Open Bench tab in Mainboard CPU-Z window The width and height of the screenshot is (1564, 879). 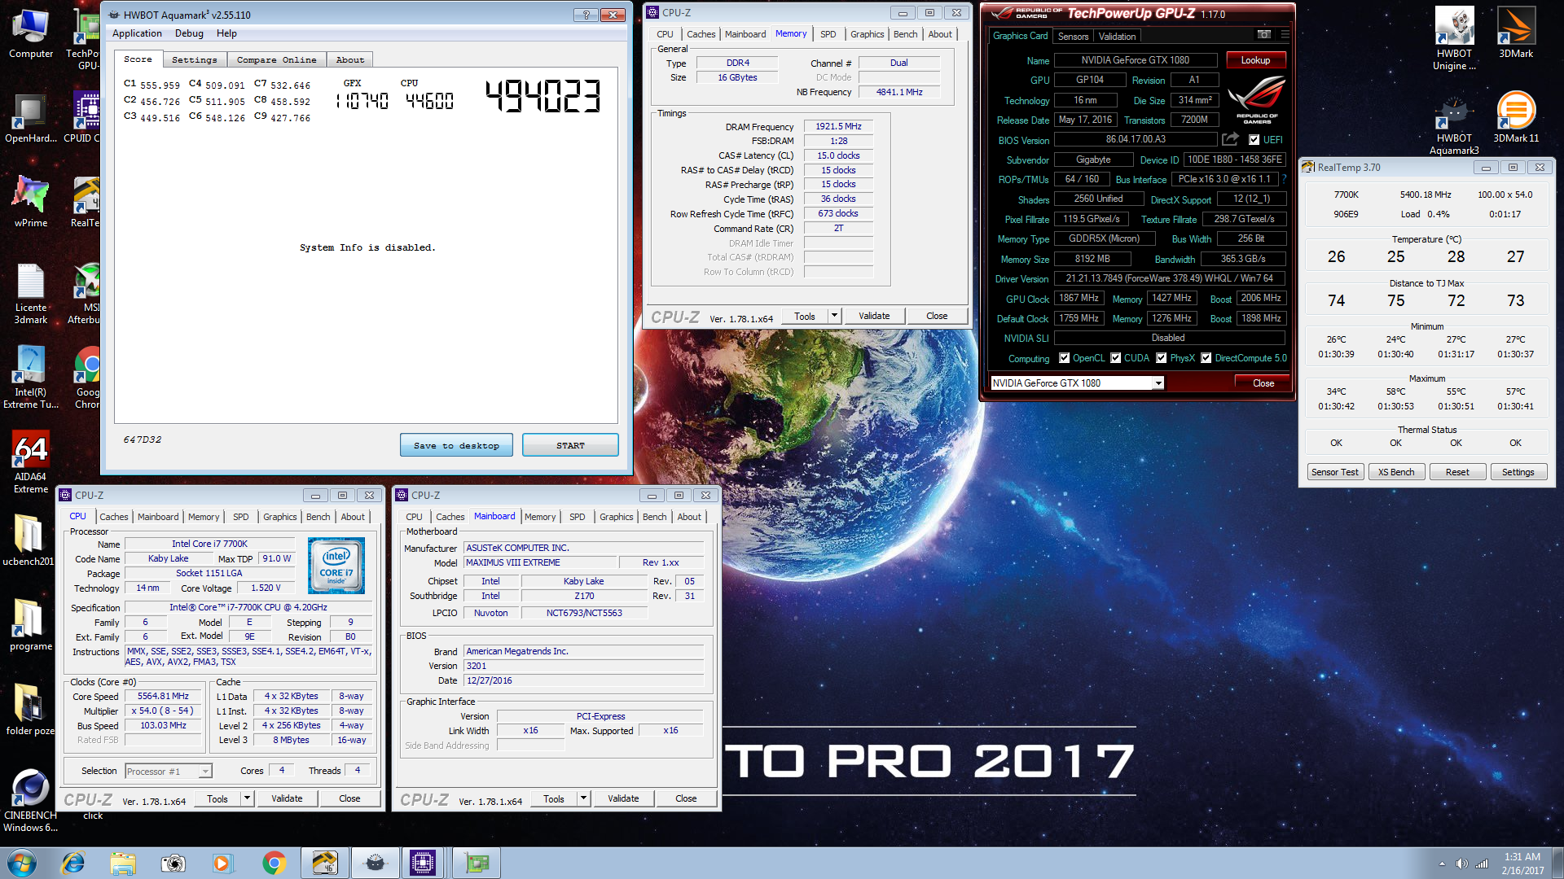click(654, 517)
